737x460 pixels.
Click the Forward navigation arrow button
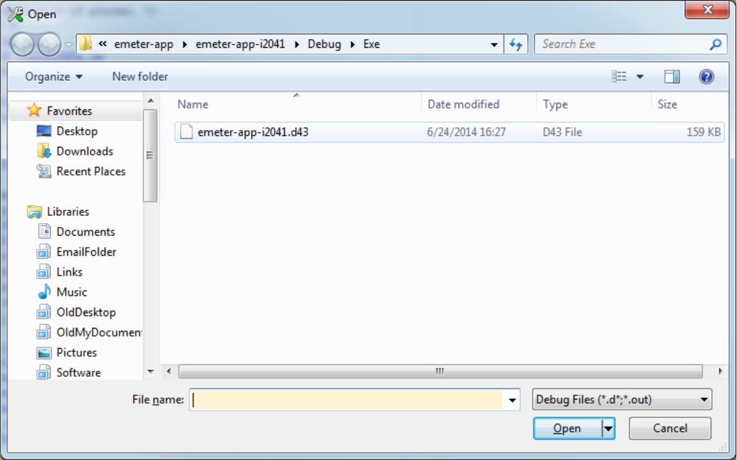(x=50, y=45)
